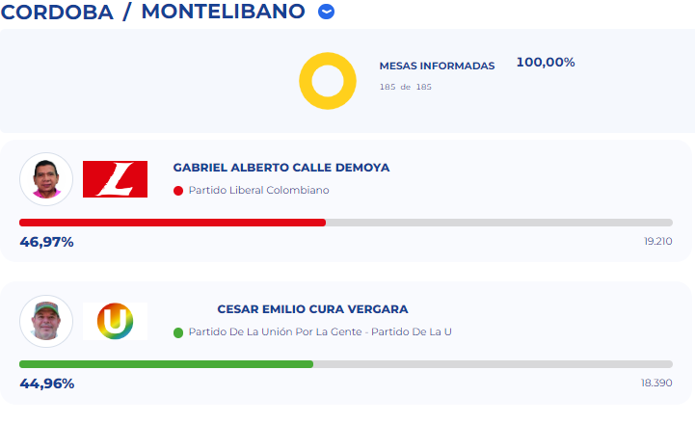Click the 19.210 vote count

(x=657, y=241)
